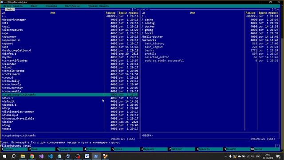The height and width of the screenshot is (160, 284).
Task: Select /apparmor.d directory in left panel
Action: [70, 40]
